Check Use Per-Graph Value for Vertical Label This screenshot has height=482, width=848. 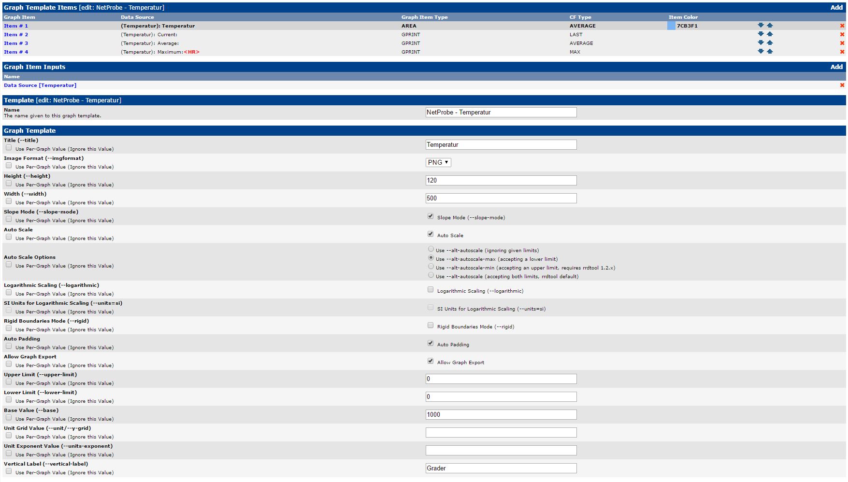9,471
